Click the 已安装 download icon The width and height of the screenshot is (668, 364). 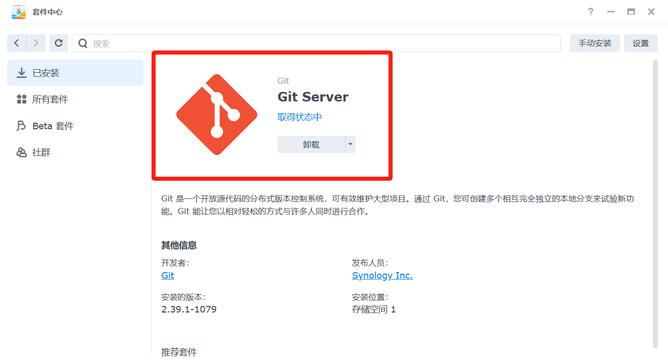click(x=21, y=73)
